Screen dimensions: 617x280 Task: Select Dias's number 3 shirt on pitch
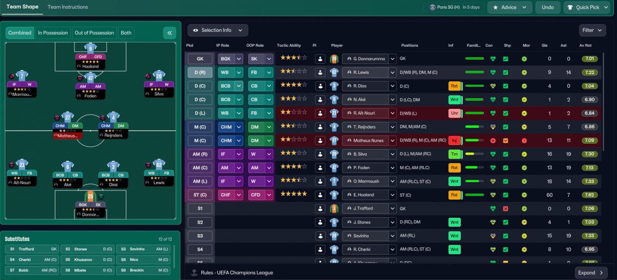113,166
